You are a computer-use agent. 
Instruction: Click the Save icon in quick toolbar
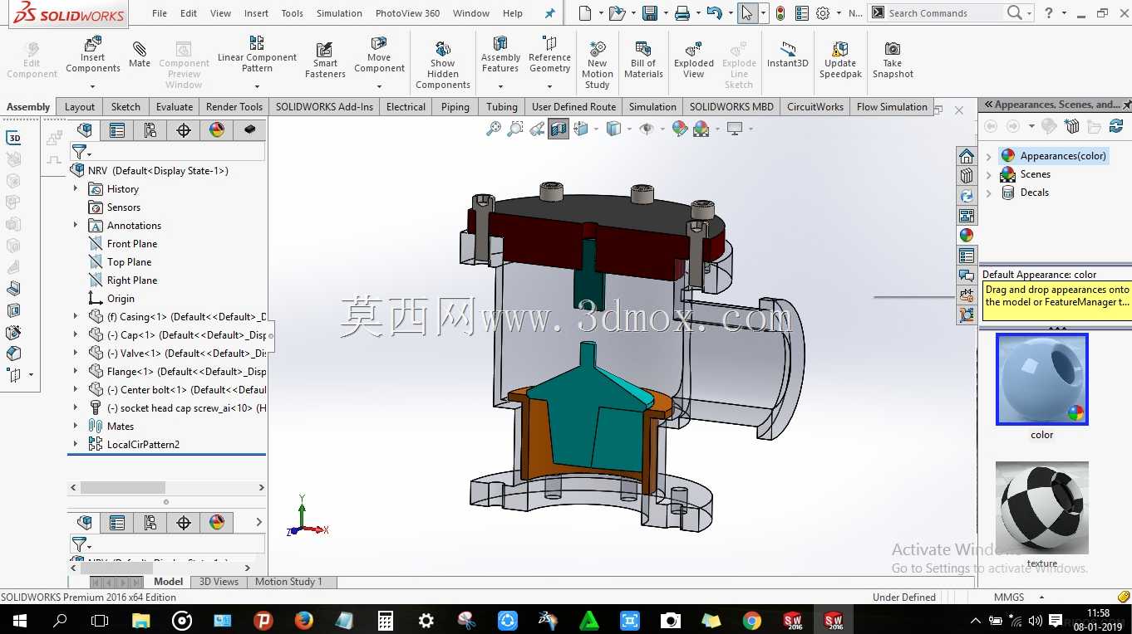point(650,13)
